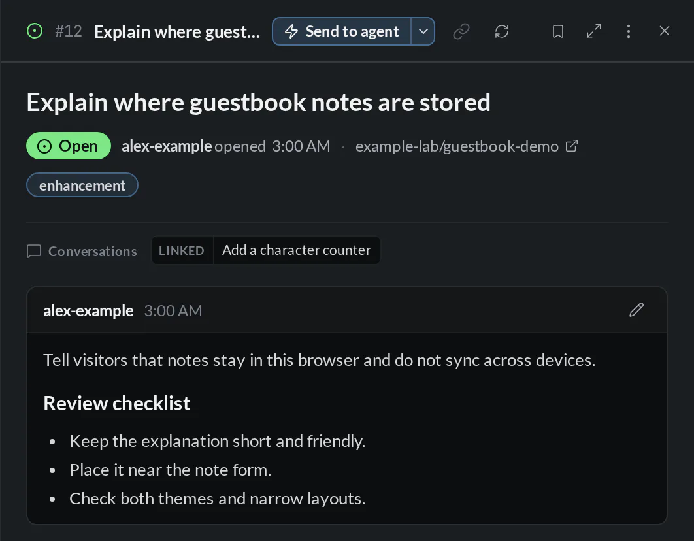Click the issue number #12
Viewport: 694px width, 541px height.
[x=69, y=31]
